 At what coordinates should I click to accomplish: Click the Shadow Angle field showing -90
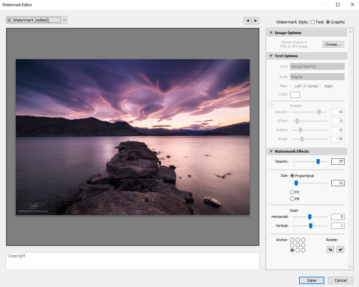tap(338, 139)
